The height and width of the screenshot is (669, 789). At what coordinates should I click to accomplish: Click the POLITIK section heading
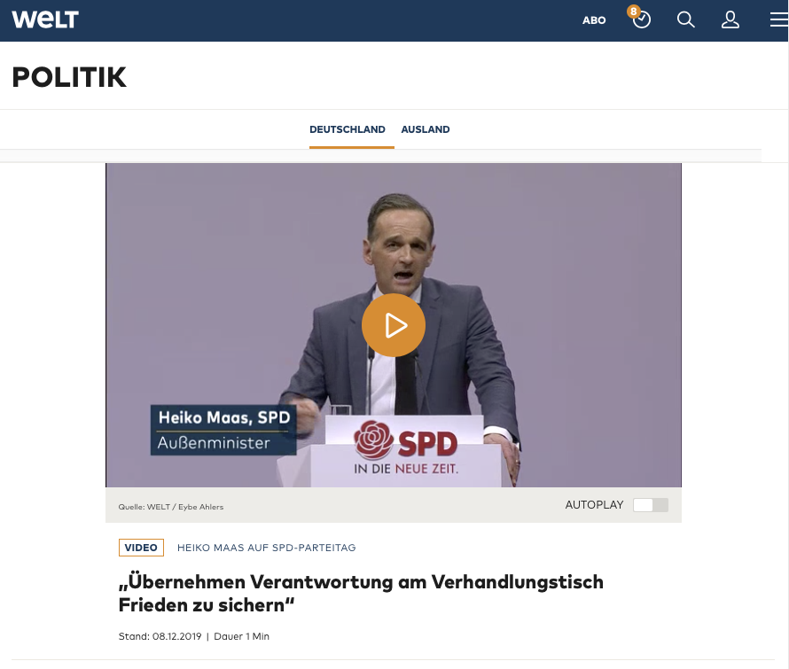pyautogui.click(x=69, y=77)
